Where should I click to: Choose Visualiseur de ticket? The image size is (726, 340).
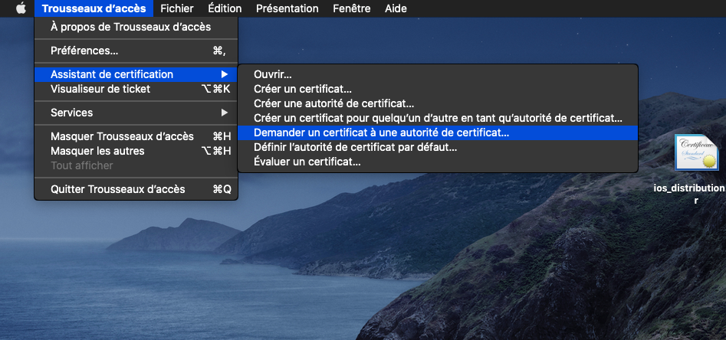(136, 89)
